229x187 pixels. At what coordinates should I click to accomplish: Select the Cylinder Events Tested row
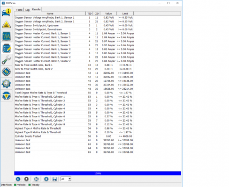74,136
